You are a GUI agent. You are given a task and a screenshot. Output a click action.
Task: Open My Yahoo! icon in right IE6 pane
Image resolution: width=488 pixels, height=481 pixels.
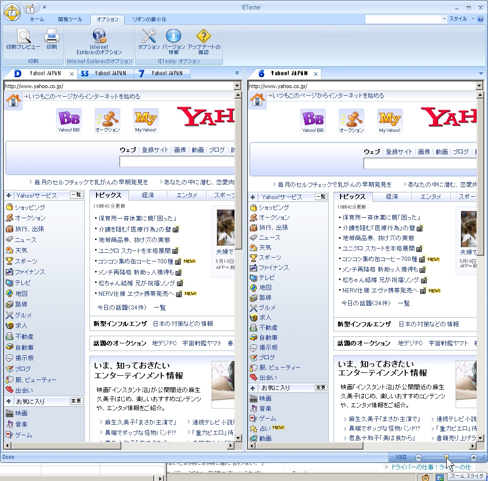pyautogui.click(x=390, y=121)
